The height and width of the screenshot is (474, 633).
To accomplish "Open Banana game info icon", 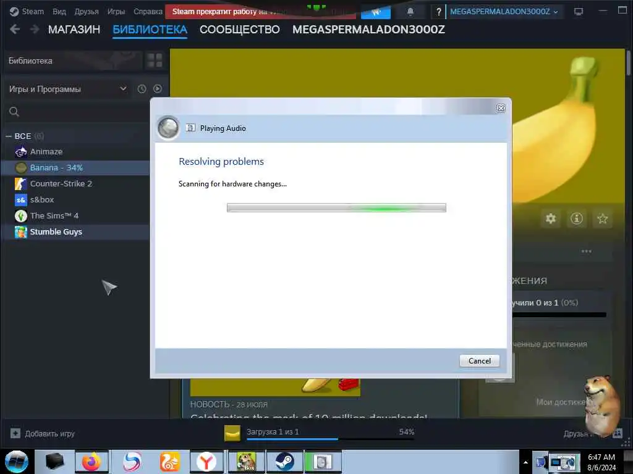I will (576, 218).
